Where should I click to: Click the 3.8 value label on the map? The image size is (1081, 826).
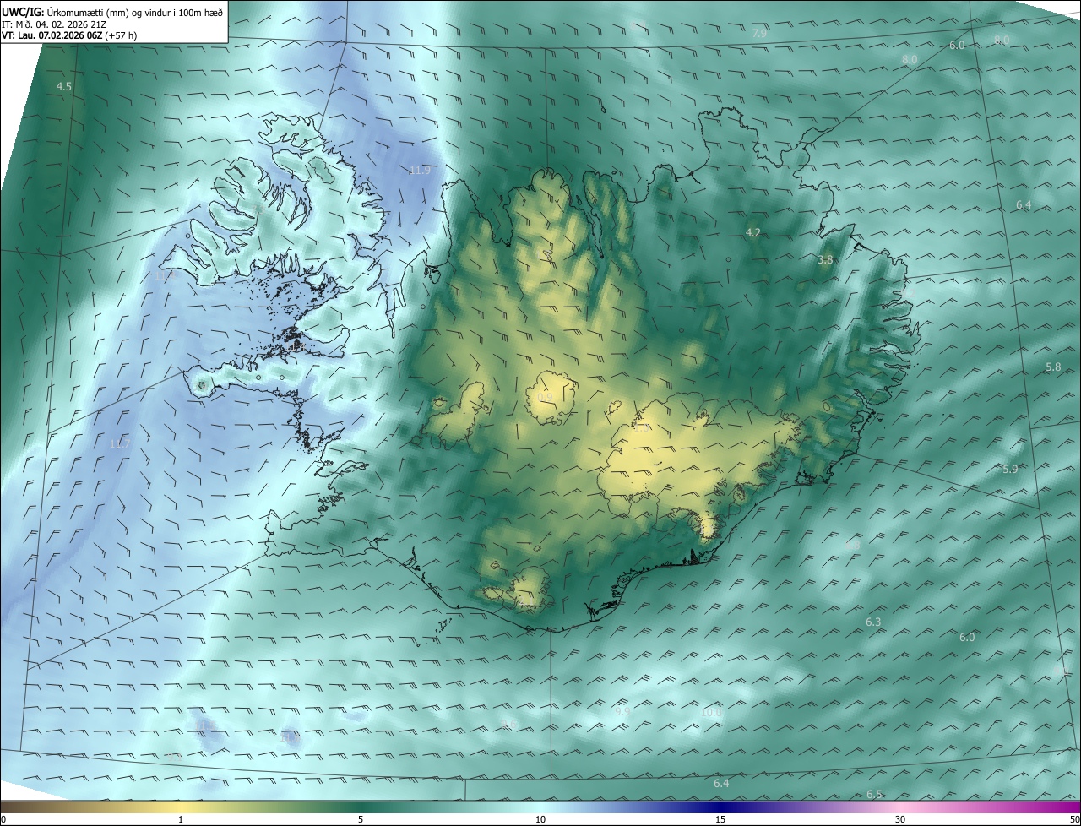point(826,260)
